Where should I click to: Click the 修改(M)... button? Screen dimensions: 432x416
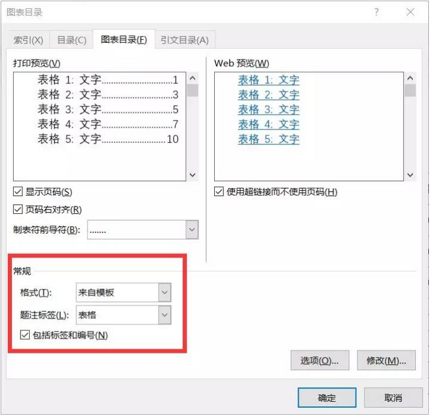(386, 360)
